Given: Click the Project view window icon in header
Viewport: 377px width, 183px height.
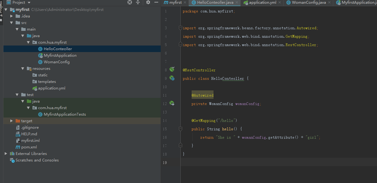Looking at the screenshot, I should tap(8, 2).
